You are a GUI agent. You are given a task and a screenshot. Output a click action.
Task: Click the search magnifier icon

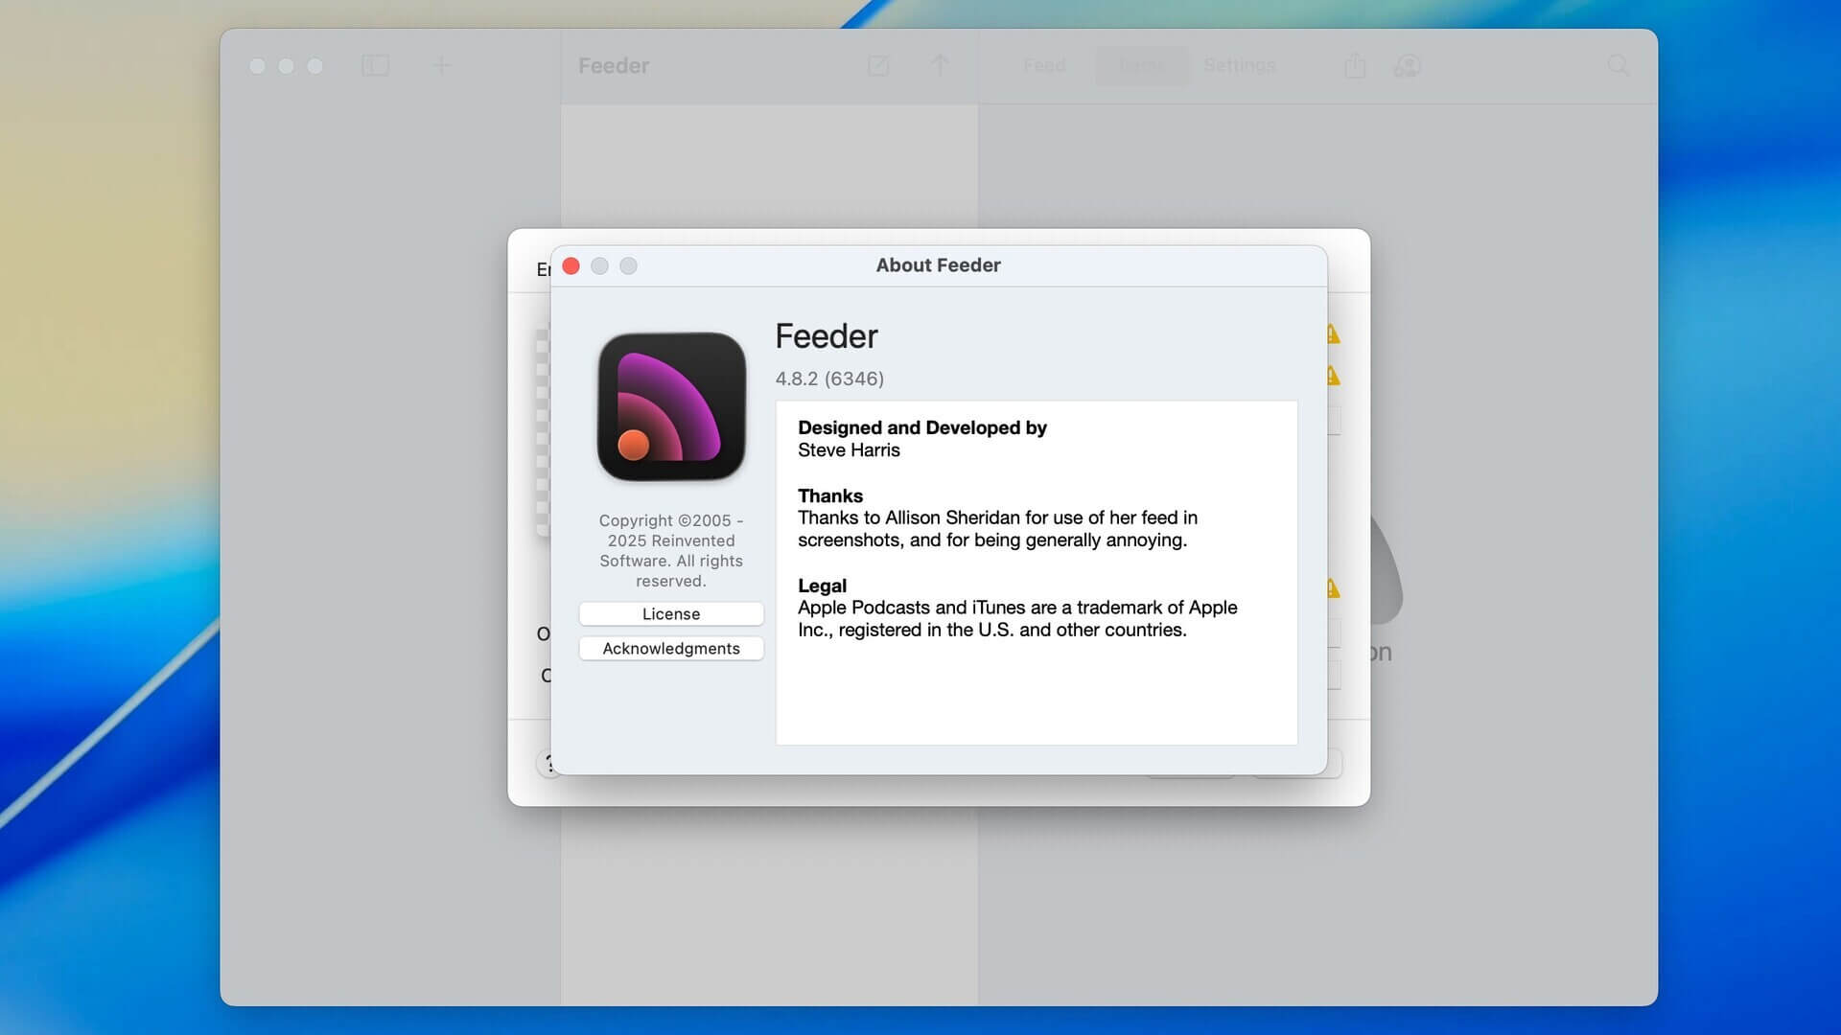[1619, 65]
